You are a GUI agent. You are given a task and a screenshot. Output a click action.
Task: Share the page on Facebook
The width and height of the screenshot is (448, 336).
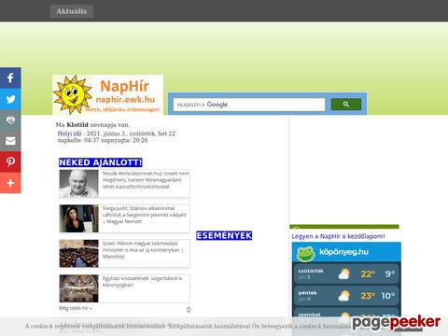point(10,77)
